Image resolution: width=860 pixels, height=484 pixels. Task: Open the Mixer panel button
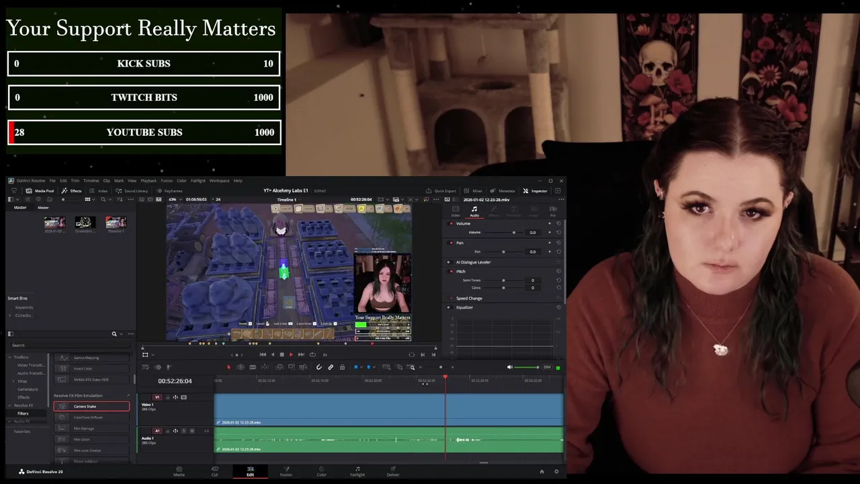tap(473, 190)
